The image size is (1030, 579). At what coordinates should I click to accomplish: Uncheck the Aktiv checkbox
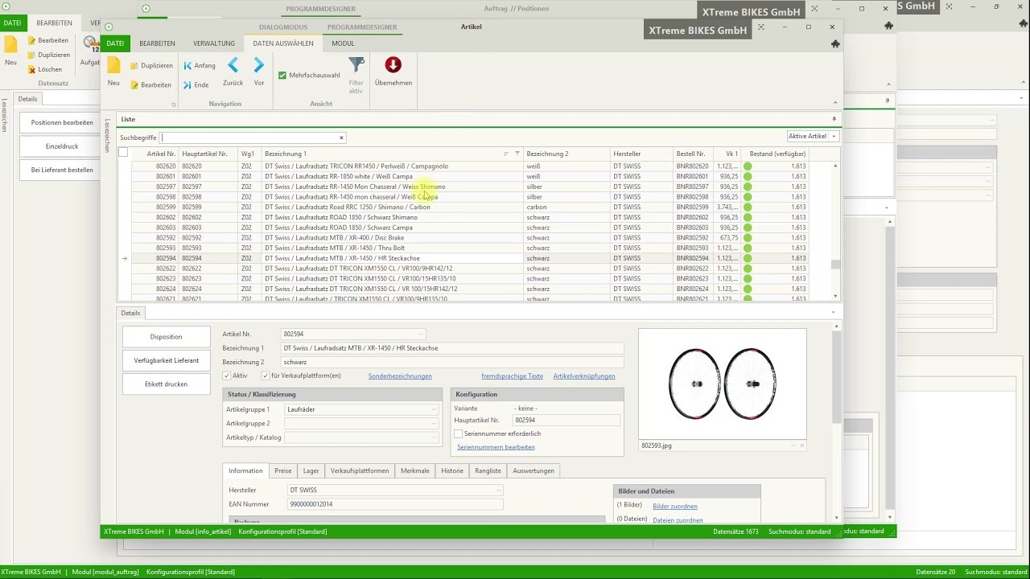click(227, 376)
